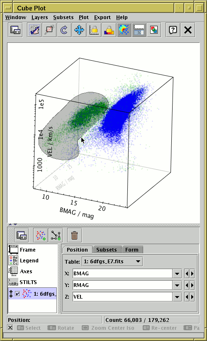Click the layer reorder drag handle arrows
This screenshot has height=341, width=207.
pos(11,294)
